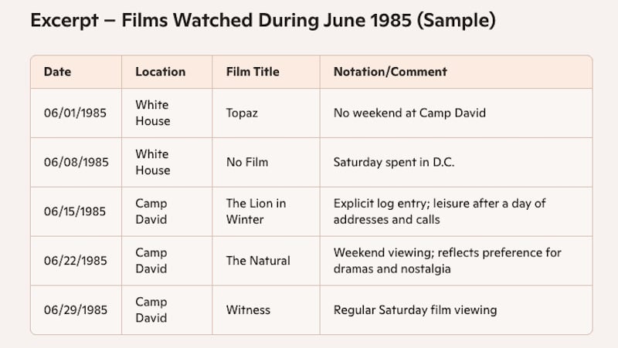Select the "Regular Saturday film viewing" comment
The height and width of the screenshot is (348, 618).
pyautogui.click(x=415, y=310)
